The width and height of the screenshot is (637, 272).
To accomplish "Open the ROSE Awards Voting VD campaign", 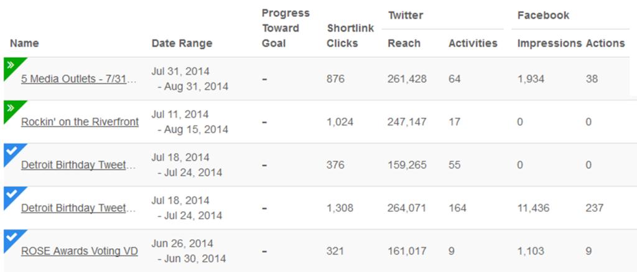I will point(80,251).
